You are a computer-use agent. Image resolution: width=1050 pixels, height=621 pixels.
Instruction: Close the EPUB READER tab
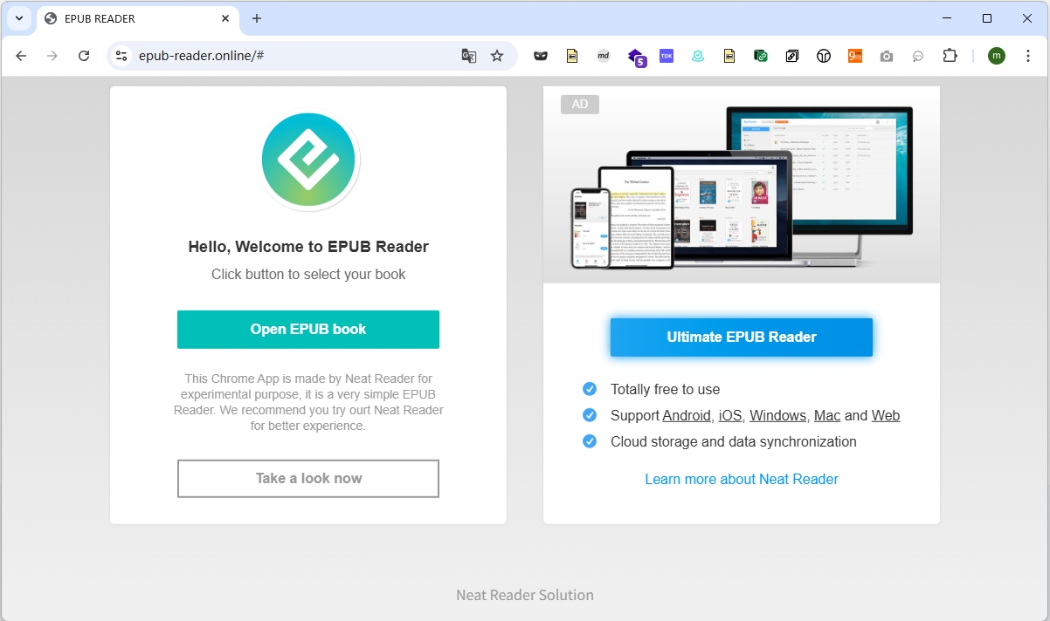(225, 18)
